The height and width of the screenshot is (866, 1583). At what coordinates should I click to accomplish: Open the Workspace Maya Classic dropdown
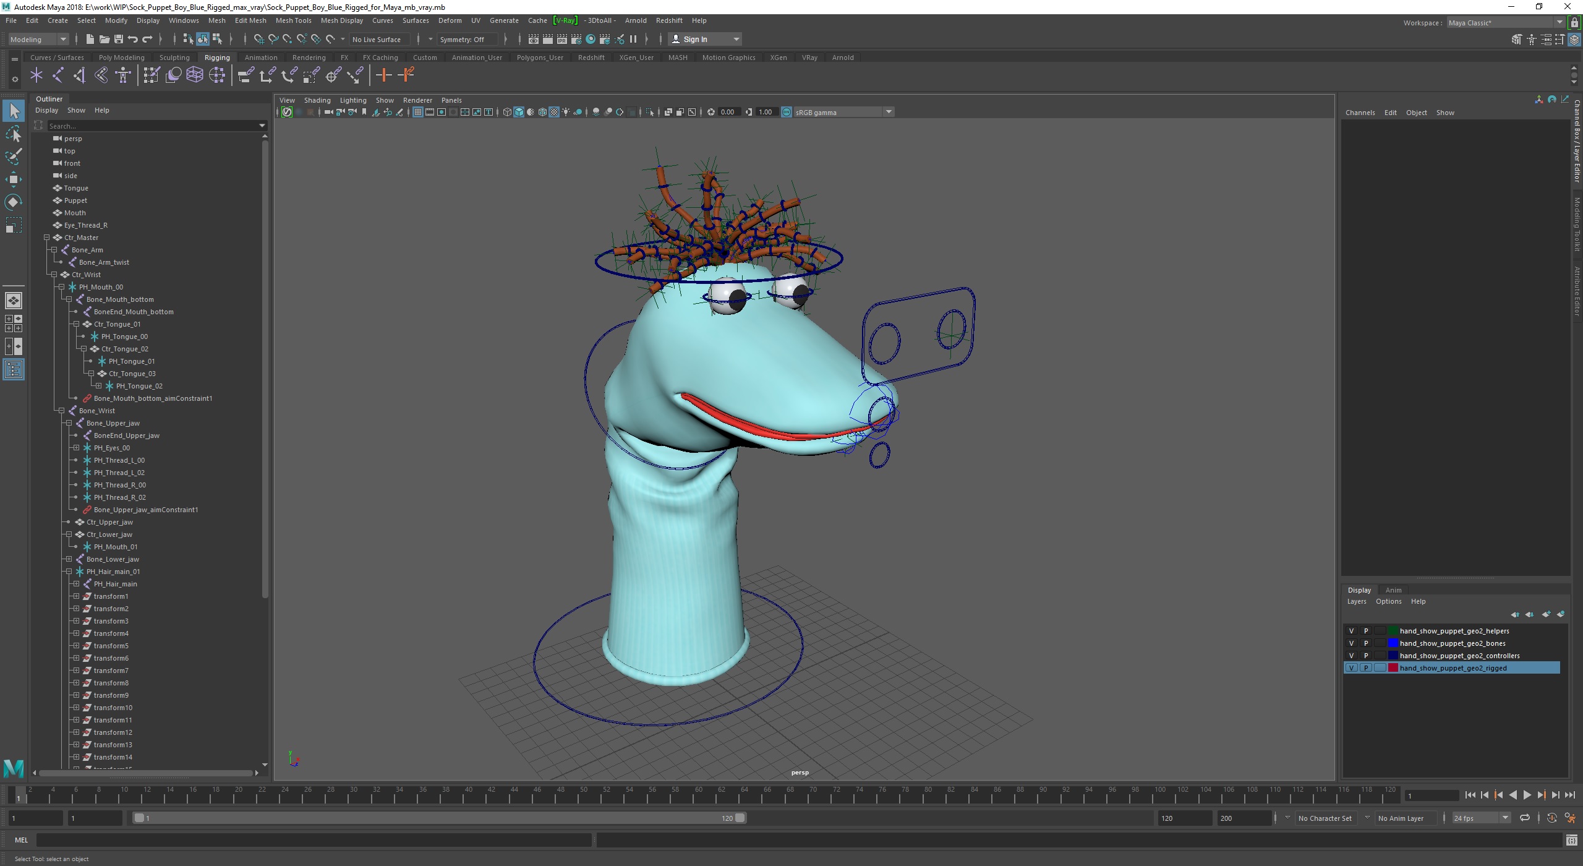(1505, 23)
